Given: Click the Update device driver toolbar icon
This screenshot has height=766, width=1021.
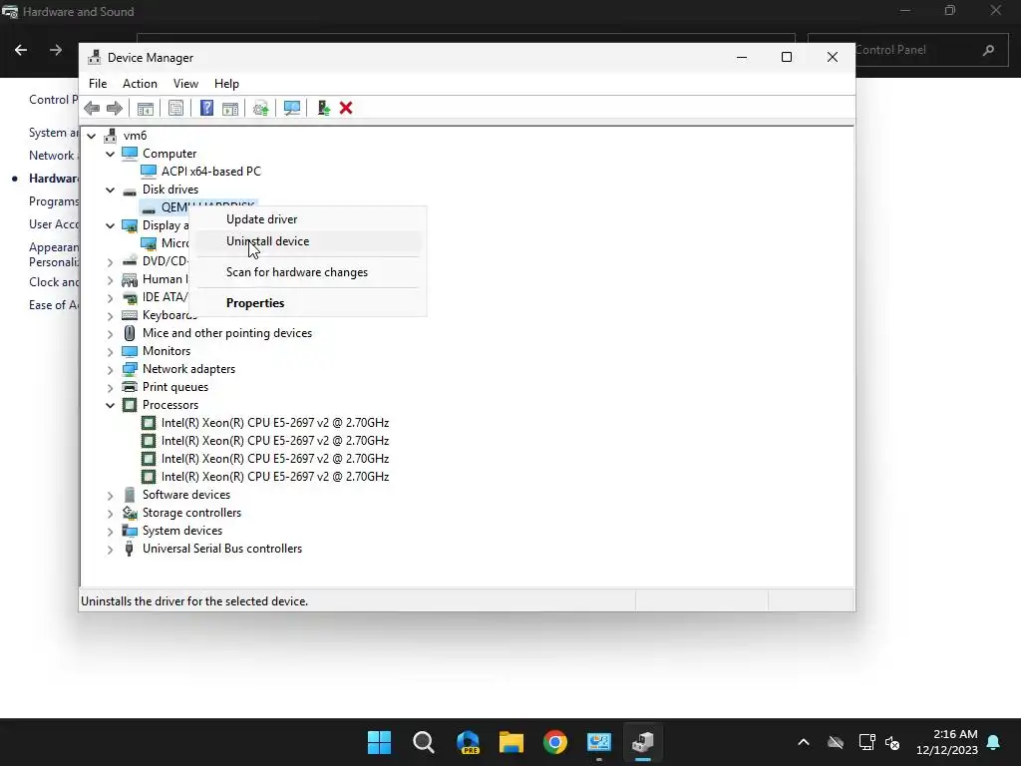Looking at the screenshot, I should pos(260,108).
